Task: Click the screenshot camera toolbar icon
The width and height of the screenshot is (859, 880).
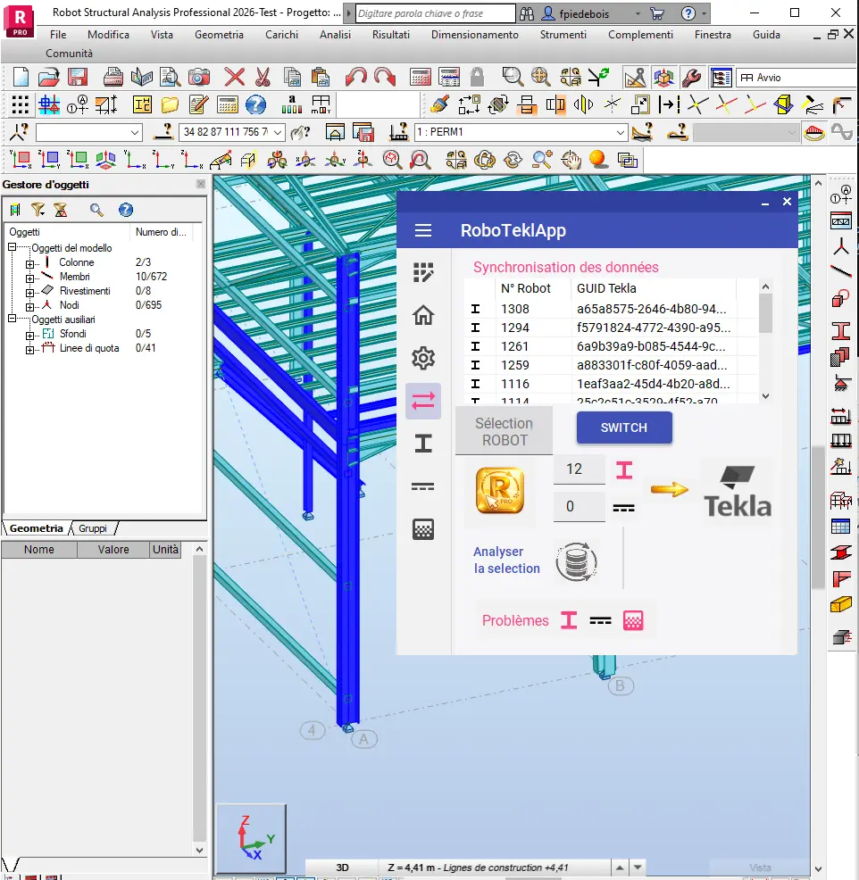Action: pyautogui.click(x=199, y=77)
